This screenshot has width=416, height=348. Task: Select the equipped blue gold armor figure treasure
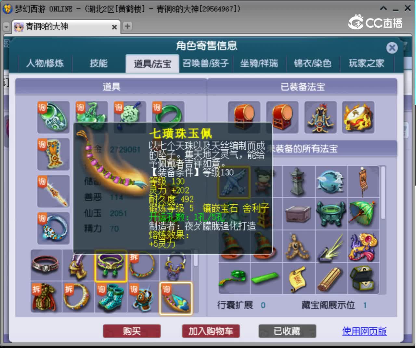coord(320,117)
